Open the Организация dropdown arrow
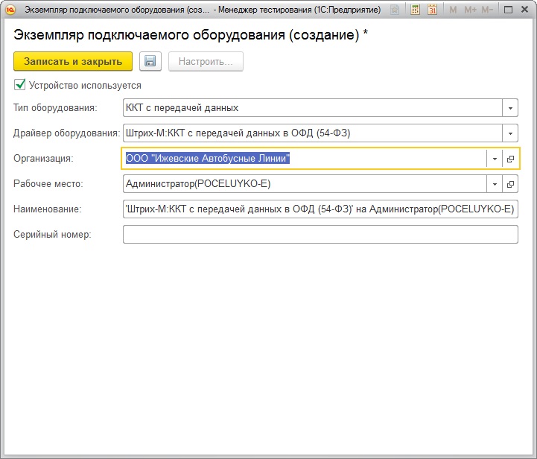 [494, 159]
